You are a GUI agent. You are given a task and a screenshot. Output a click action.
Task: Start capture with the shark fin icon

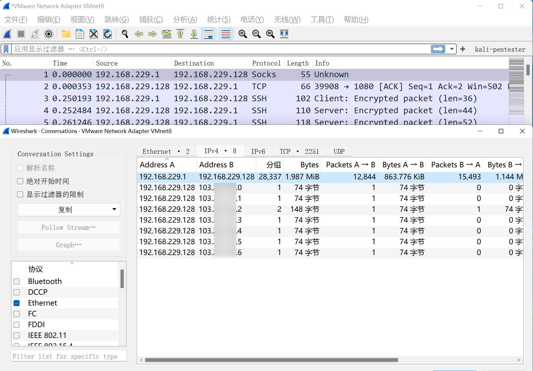pyautogui.click(x=8, y=34)
